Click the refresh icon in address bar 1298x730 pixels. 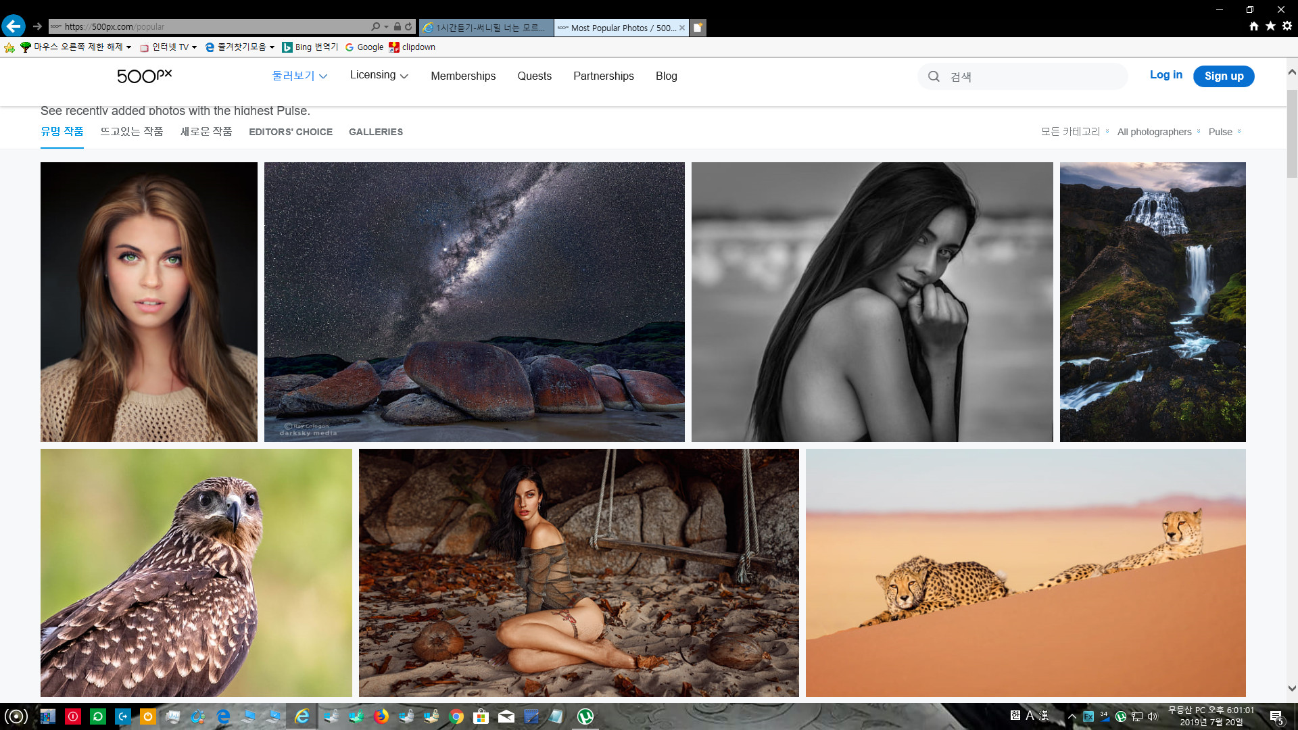[408, 26]
